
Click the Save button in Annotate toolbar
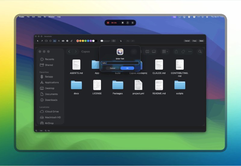[201, 41]
